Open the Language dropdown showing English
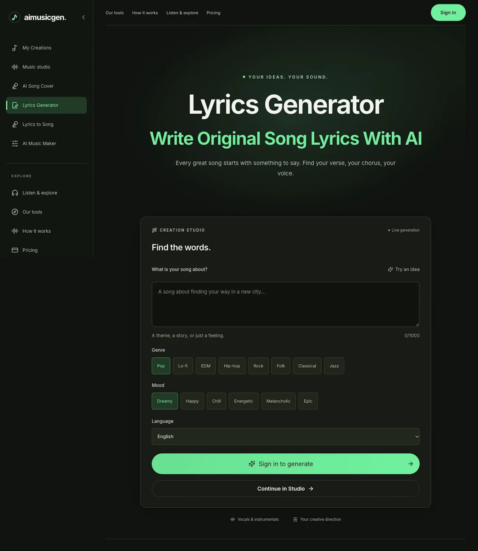The height and width of the screenshot is (551, 478). point(285,437)
